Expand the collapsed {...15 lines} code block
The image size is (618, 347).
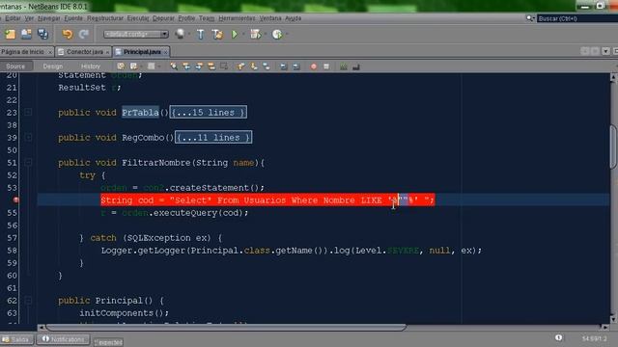[209, 112]
